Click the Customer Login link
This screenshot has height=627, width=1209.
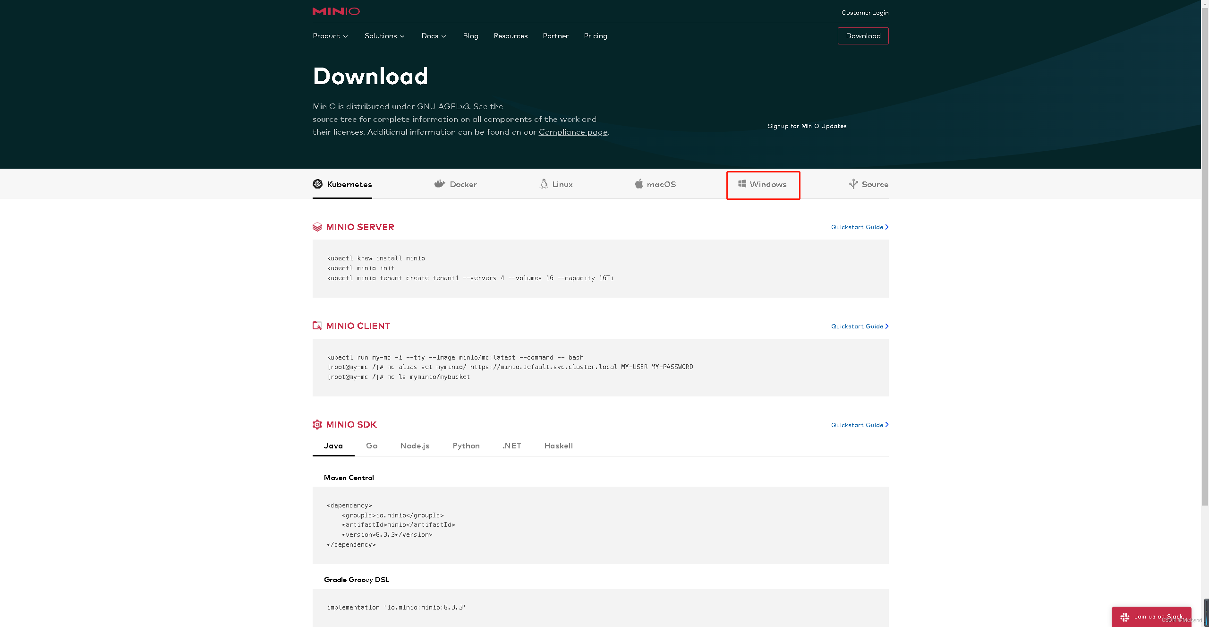864,13
